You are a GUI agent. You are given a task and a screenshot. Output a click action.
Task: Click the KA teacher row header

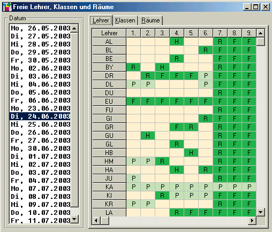109,187
